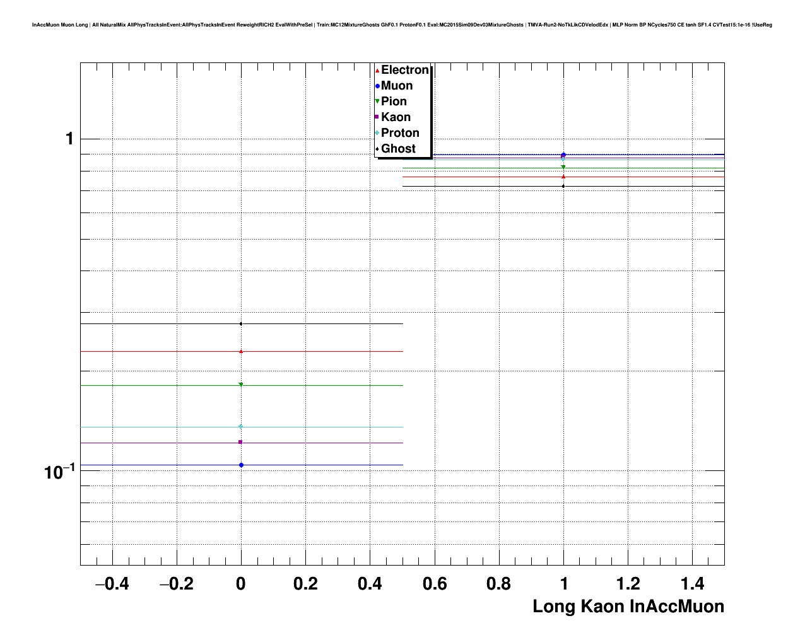
Task: Select the red Electron data point at x=1
Action: pyautogui.click(x=563, y=177)
